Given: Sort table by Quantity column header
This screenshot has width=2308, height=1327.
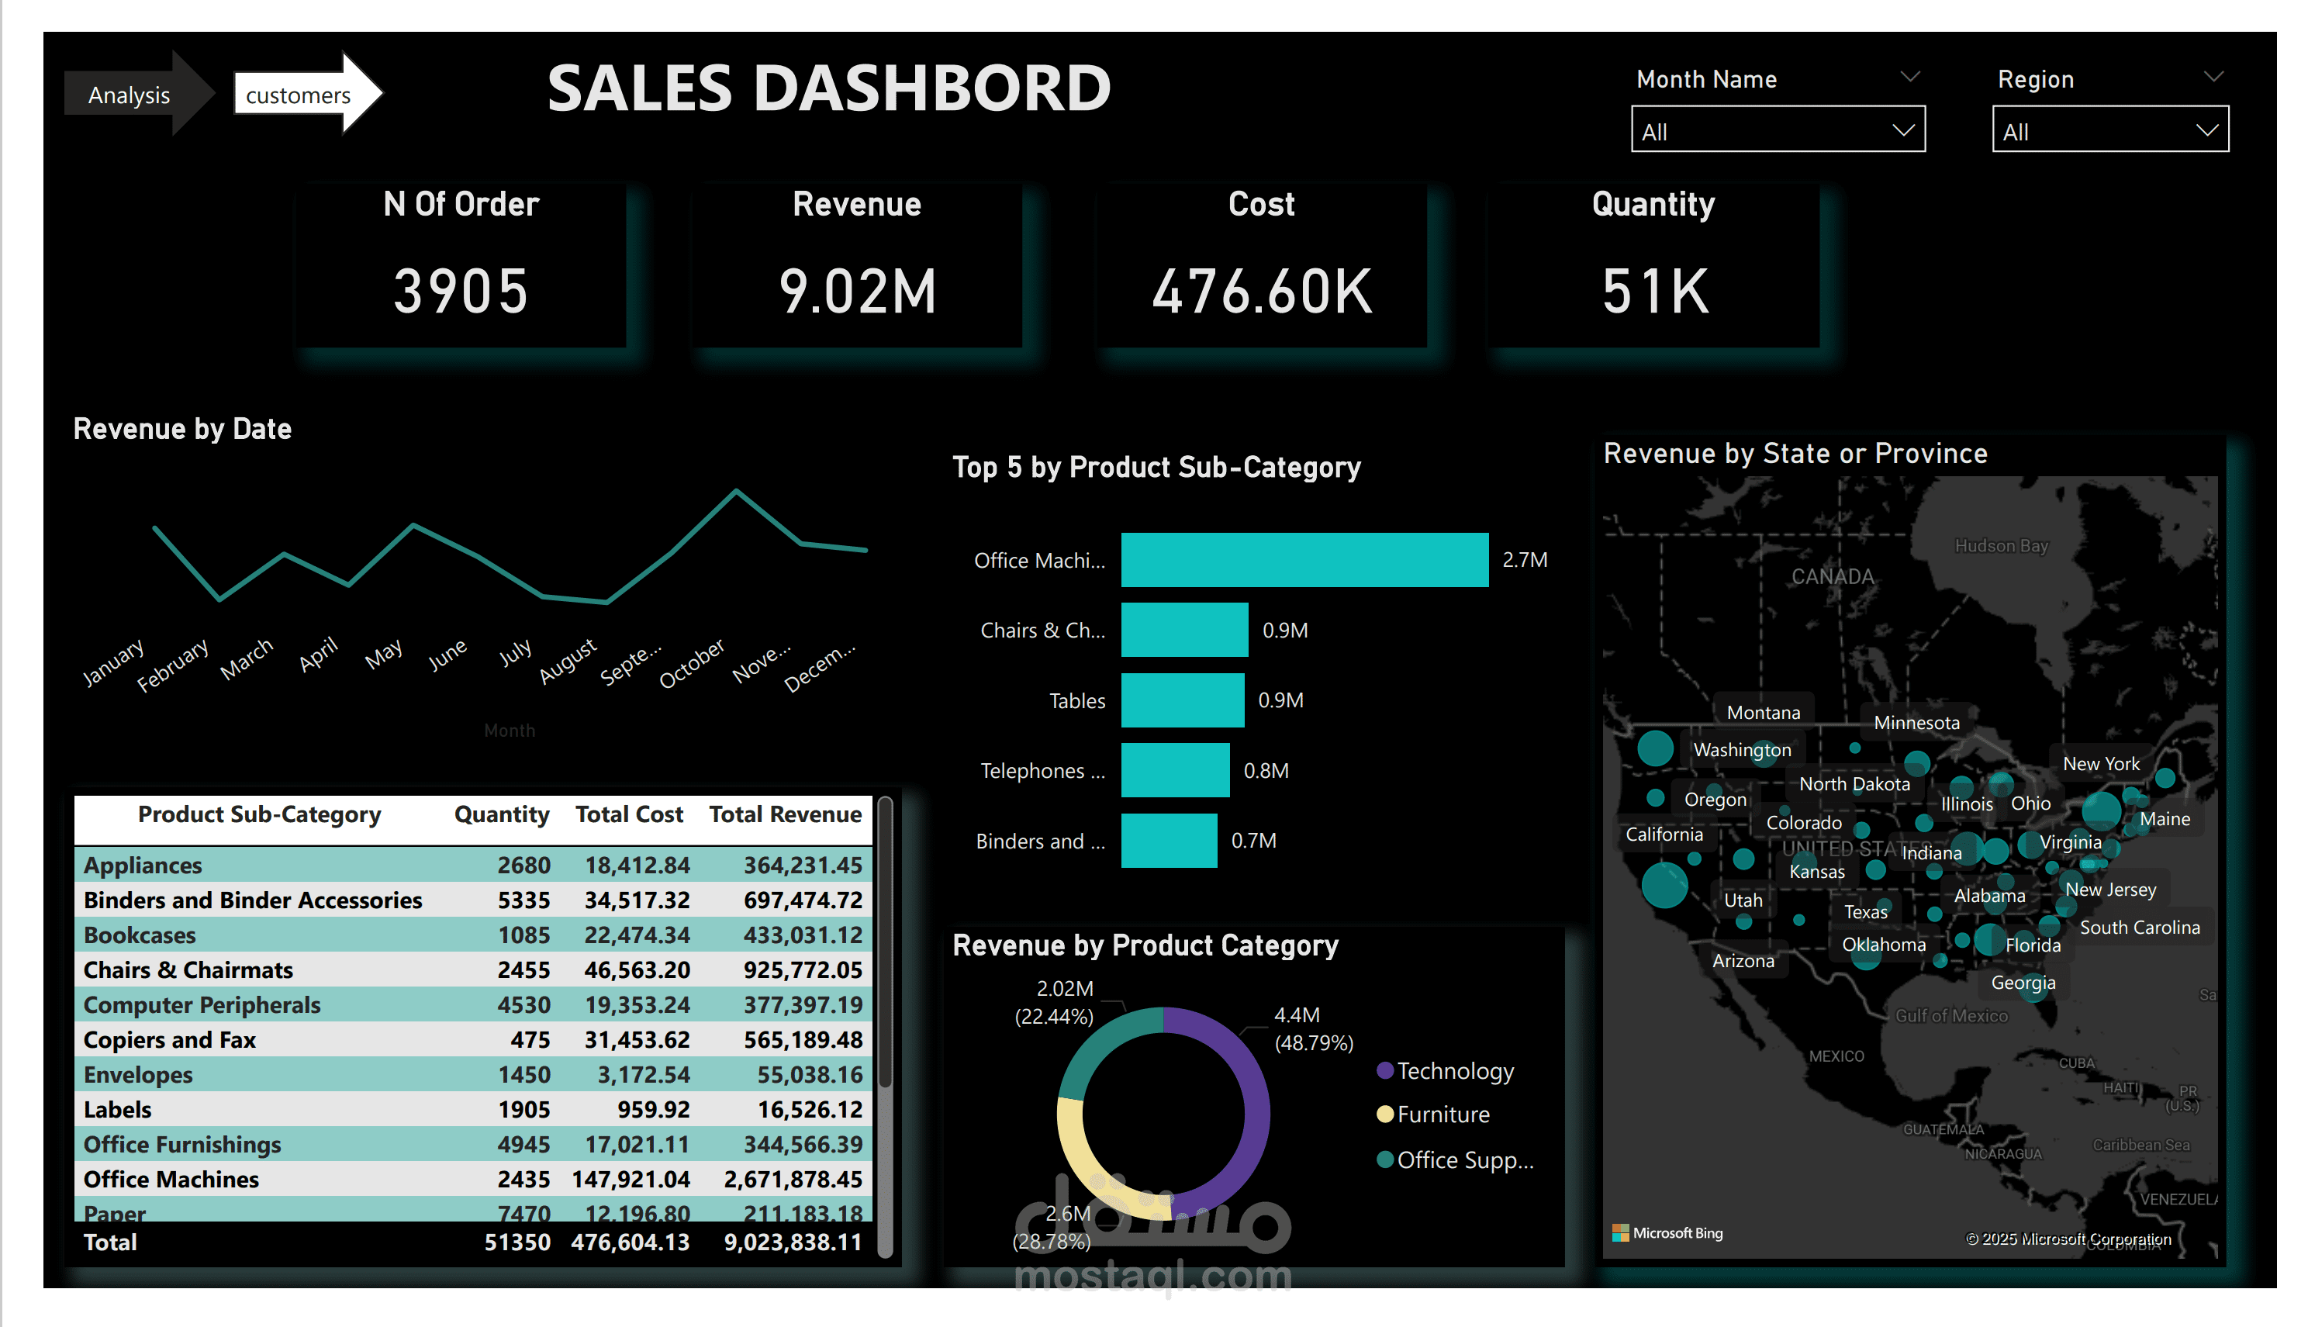Looking at the screenshot, I should pos(501,814).
